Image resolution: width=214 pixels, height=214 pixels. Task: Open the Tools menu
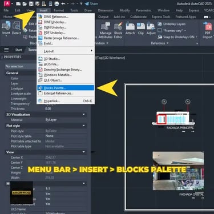click(x=74, y=10)
